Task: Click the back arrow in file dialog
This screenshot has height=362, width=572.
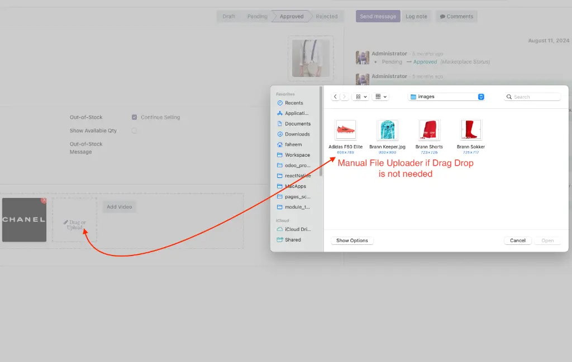Action: [335, 96]
